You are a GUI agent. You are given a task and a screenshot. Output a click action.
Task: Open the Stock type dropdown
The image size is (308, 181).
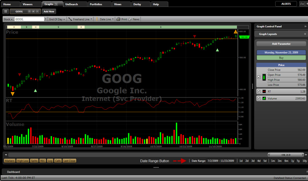click(x=8, y=19)
